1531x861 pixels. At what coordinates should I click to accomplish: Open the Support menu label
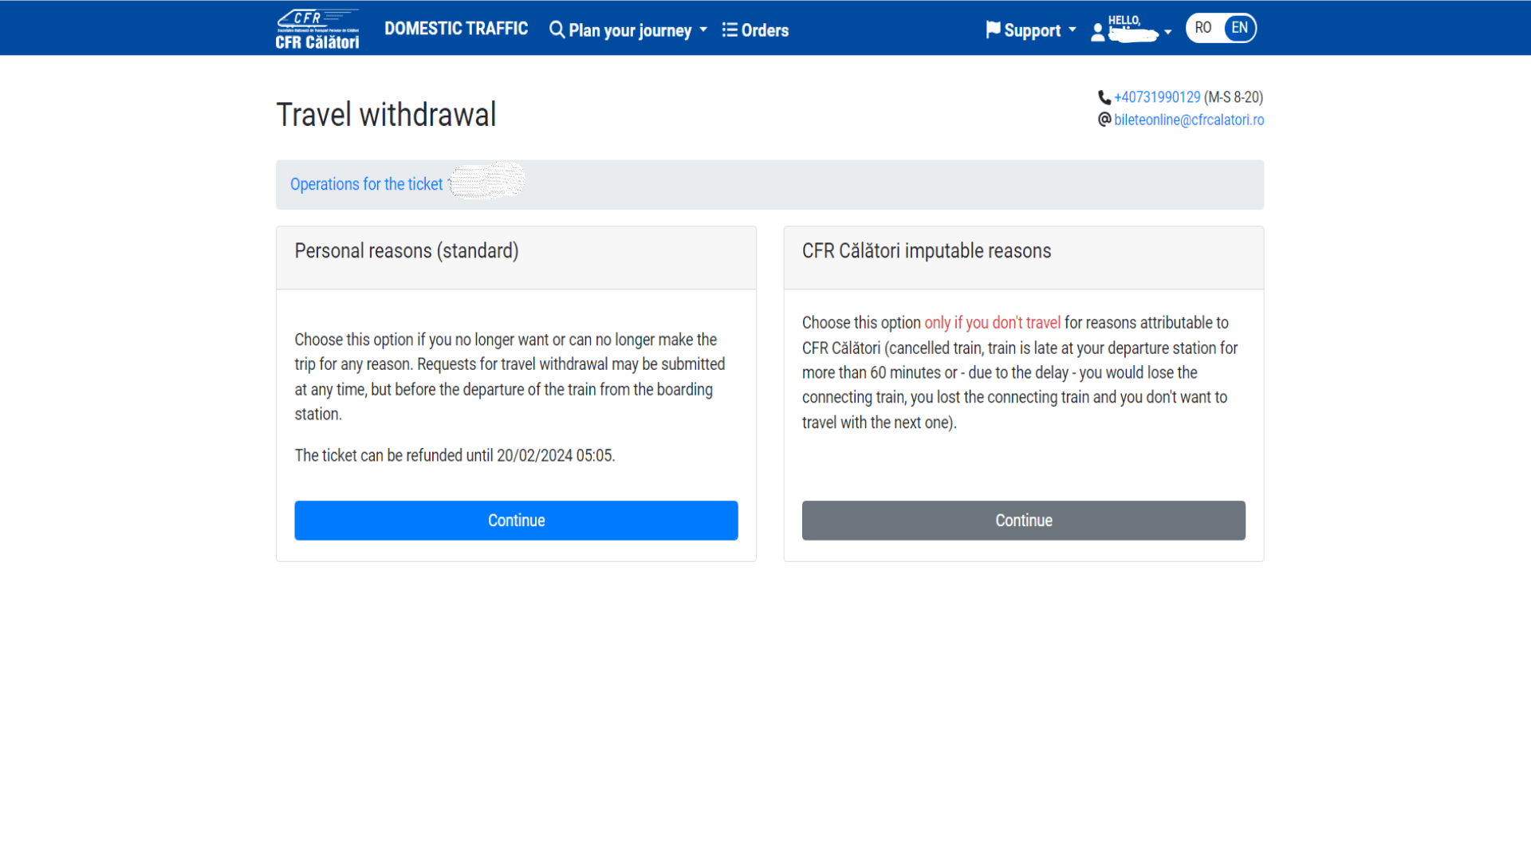1033,30
